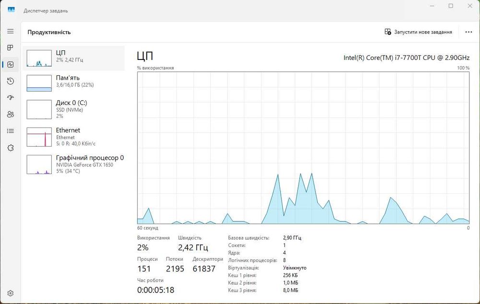Click the NVIDIA GeForce GTX 1650 text
480x304 pixels.
click(x=84, y=165)
